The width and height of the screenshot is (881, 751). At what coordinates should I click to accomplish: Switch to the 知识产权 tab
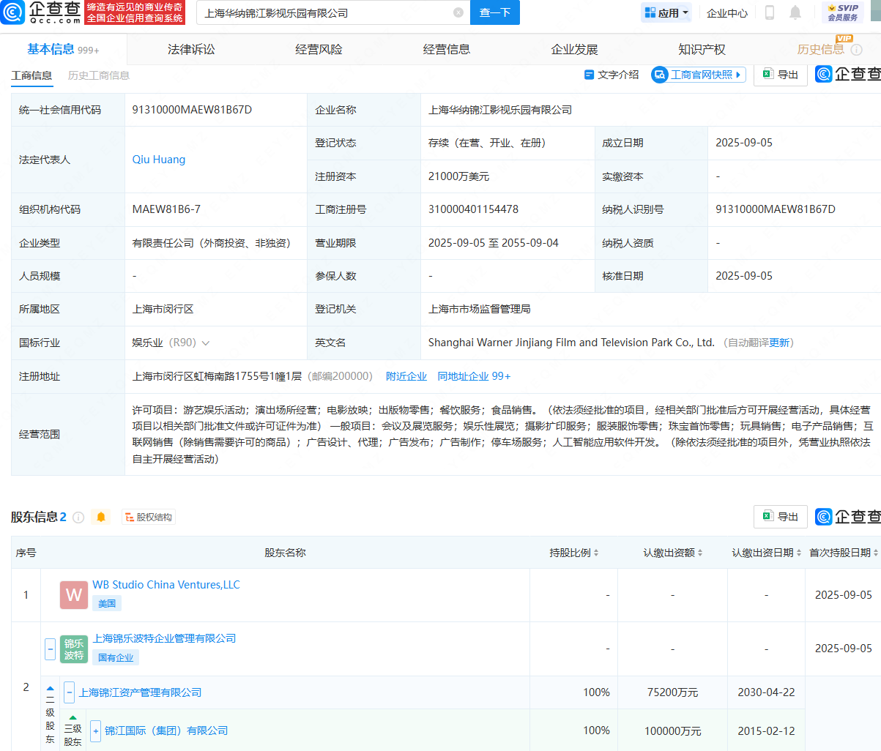(702, 49)
